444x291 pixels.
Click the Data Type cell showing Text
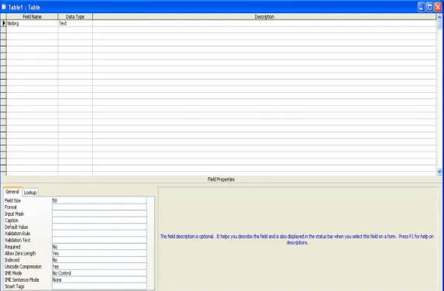[x=75, y=23]
